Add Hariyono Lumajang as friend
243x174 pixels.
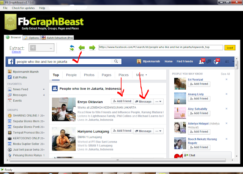tap(122, 131)
